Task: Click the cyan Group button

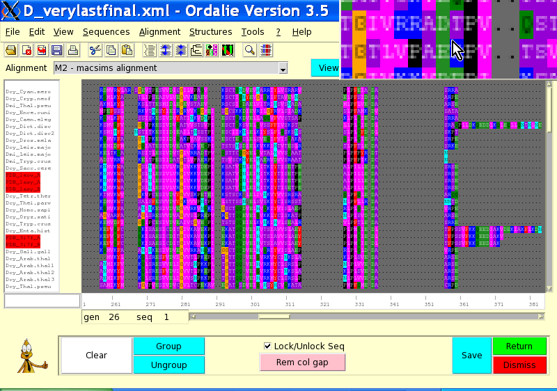Action: (x=168, y=346)
